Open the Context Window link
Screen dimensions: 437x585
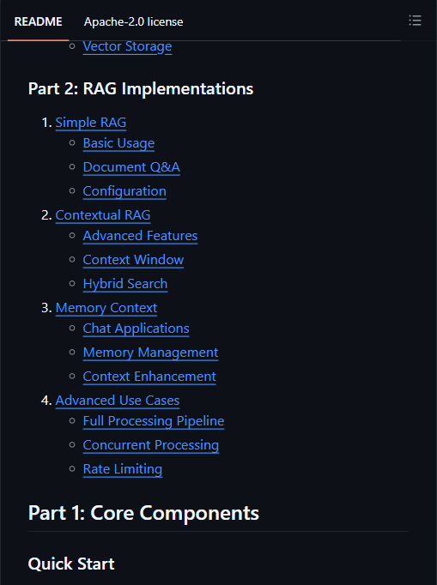[133, 260]
